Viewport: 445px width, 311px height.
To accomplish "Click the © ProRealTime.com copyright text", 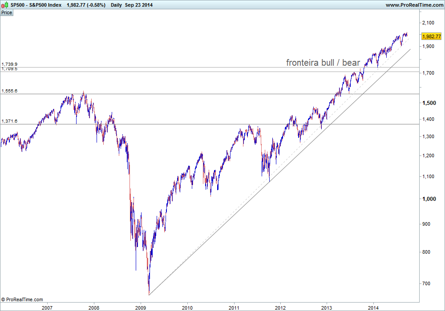I will [x=22, y=299].
